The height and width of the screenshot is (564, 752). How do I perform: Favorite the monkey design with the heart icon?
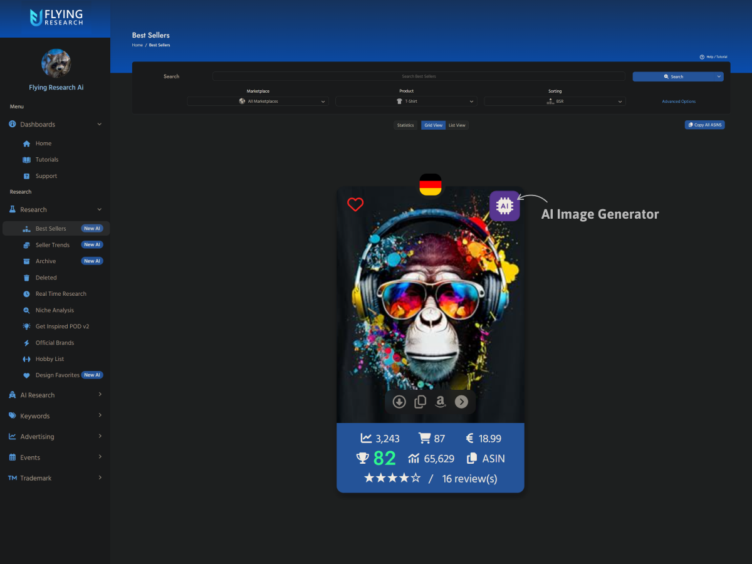pyautogui.click(x=355, y=204)
